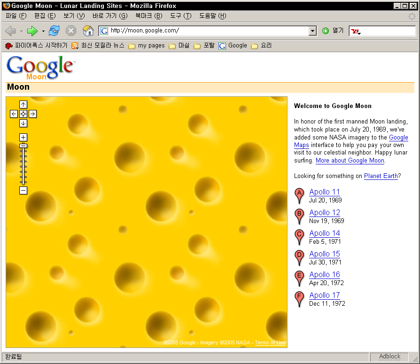The height and width of the screenshot is (364, 420).
Task: Open the Apollo 11 link
Action: [x=324, y=192]
